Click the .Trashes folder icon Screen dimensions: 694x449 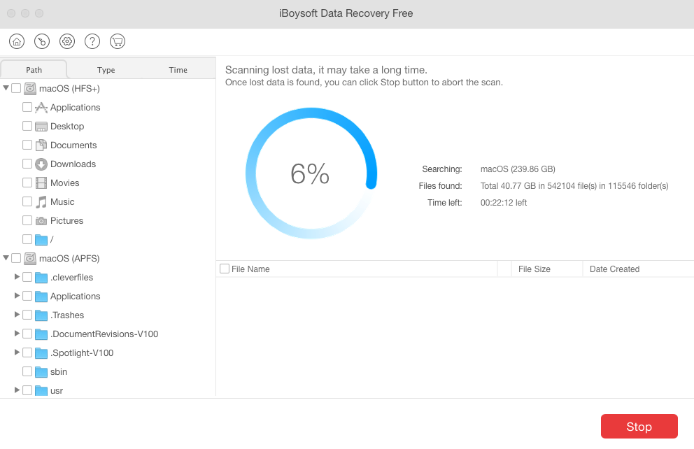tap(41, 315)
